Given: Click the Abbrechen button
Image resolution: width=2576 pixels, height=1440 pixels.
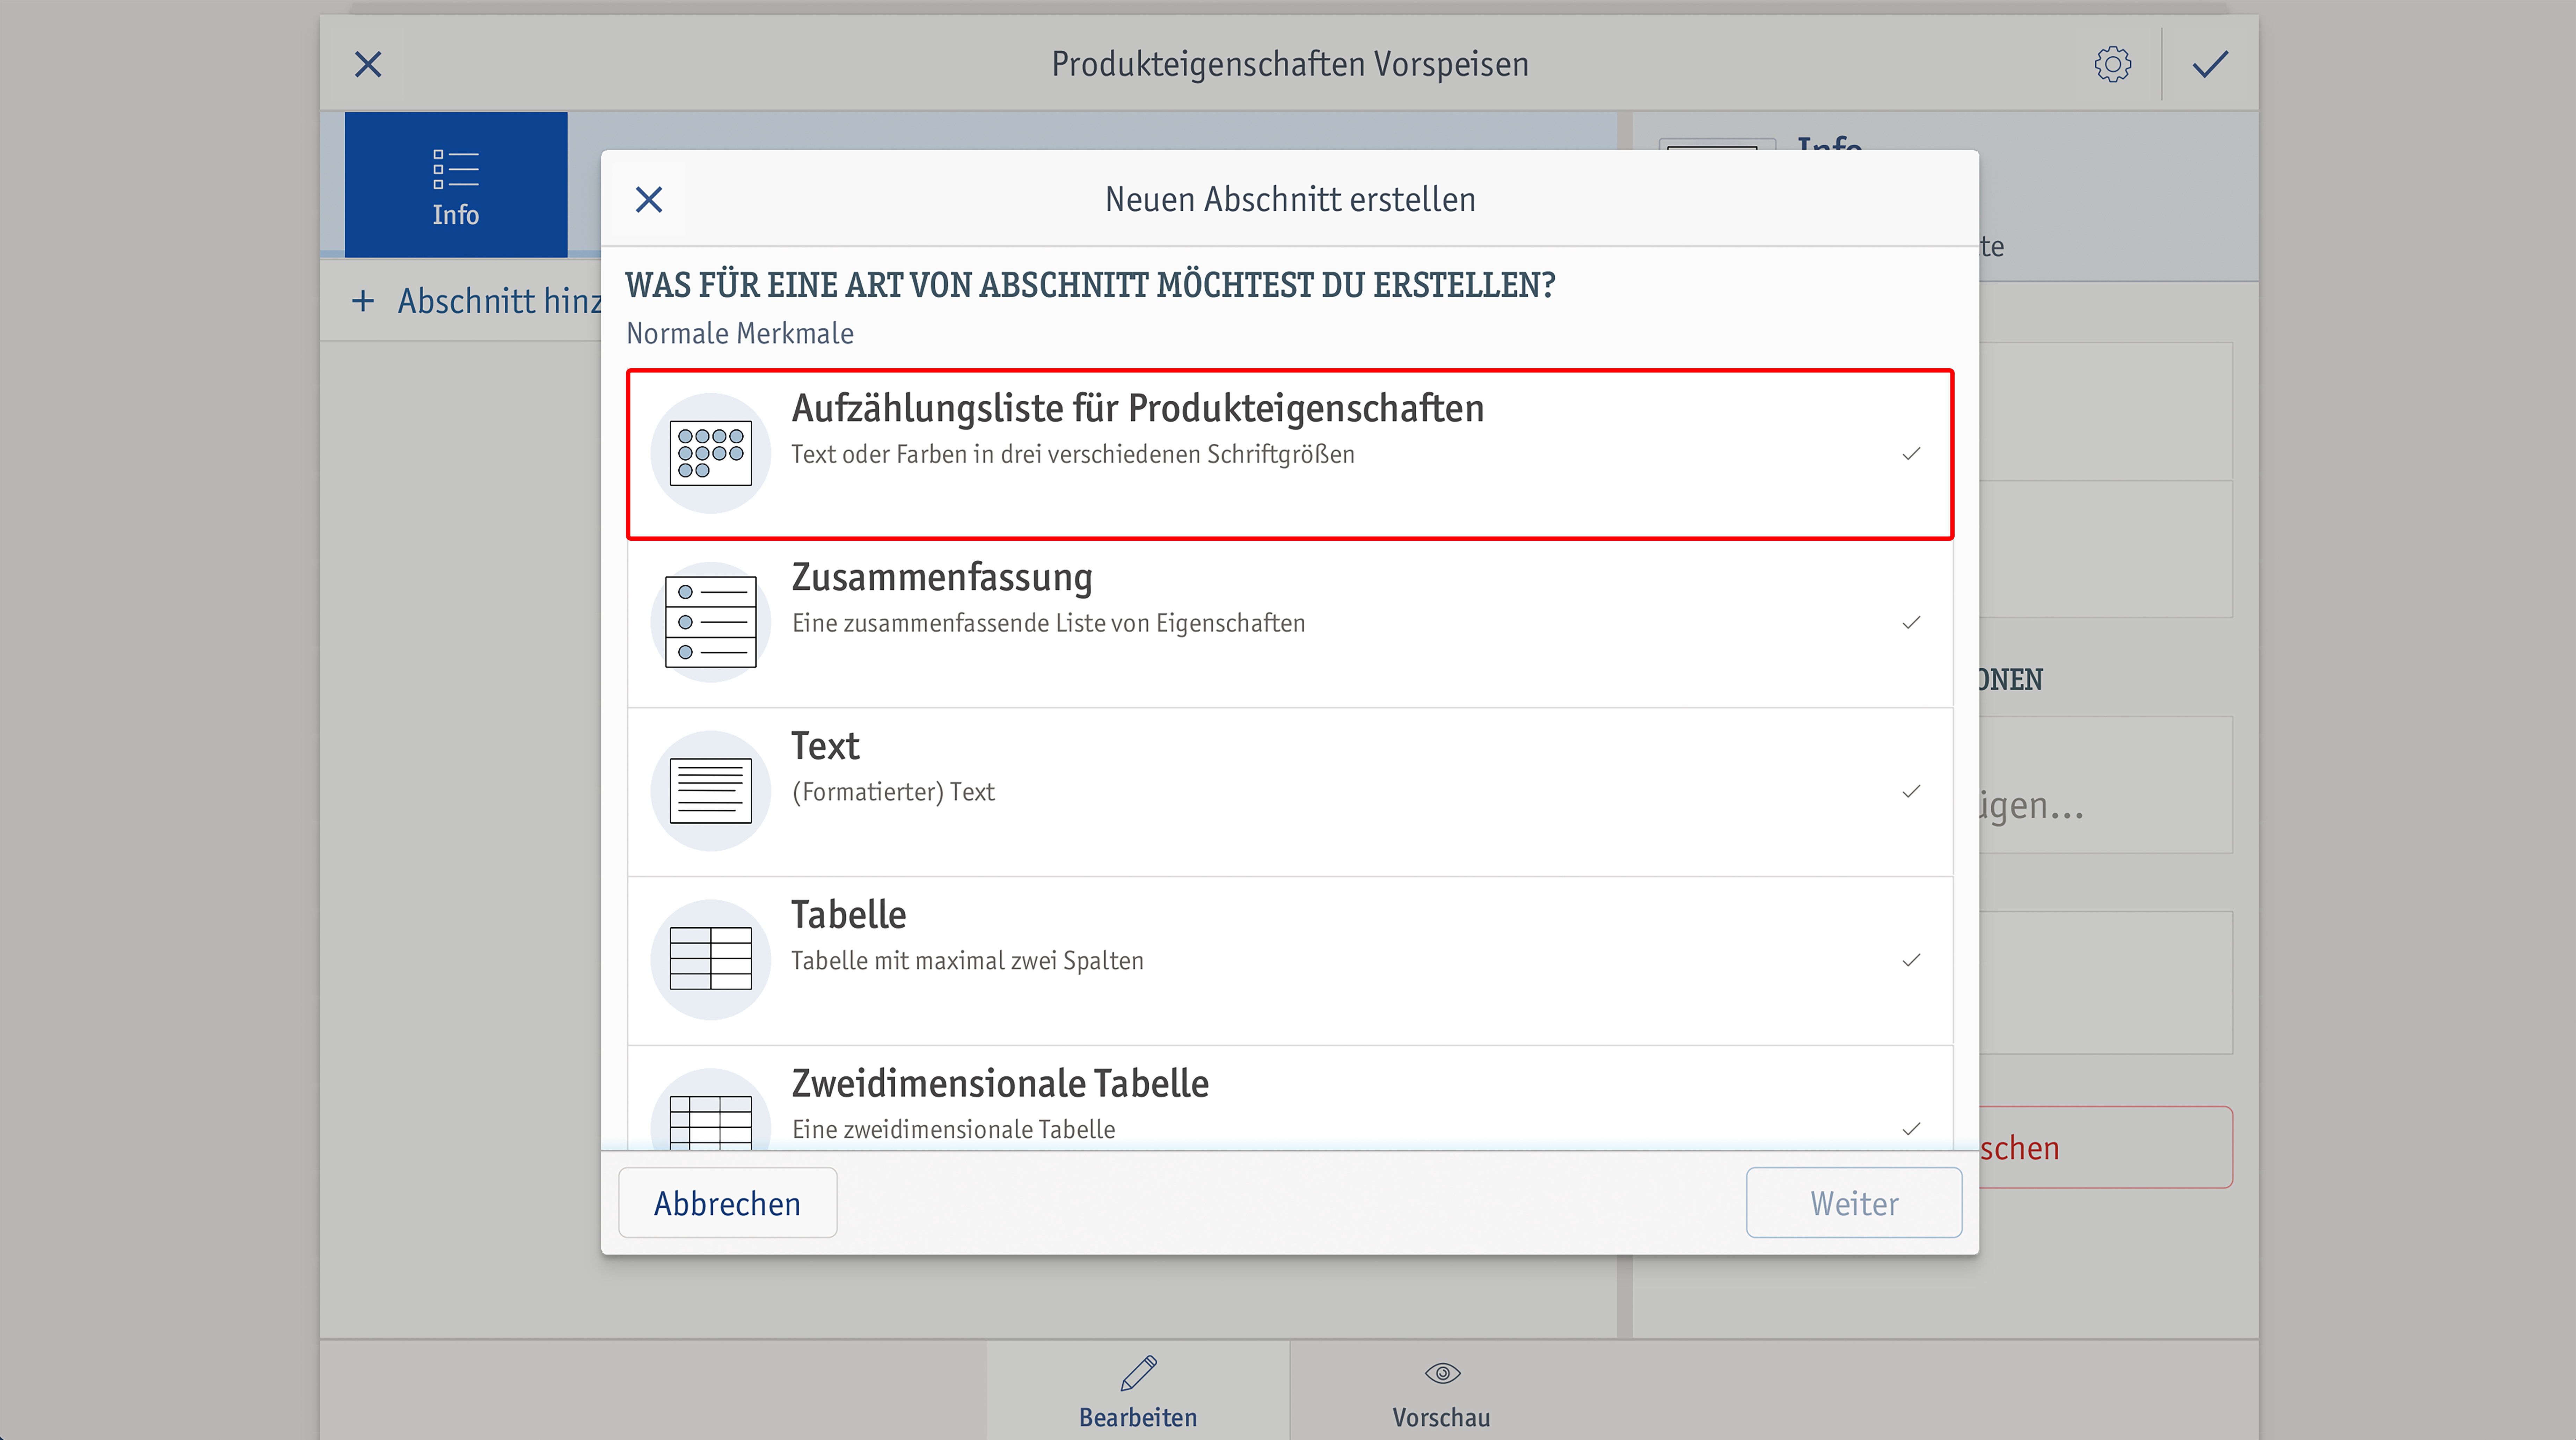Looking at the screenshot, I should click(727, 1203).
